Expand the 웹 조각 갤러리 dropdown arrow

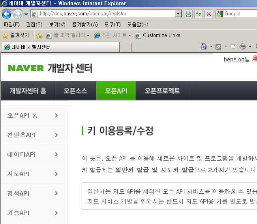[x=88, y=35]
